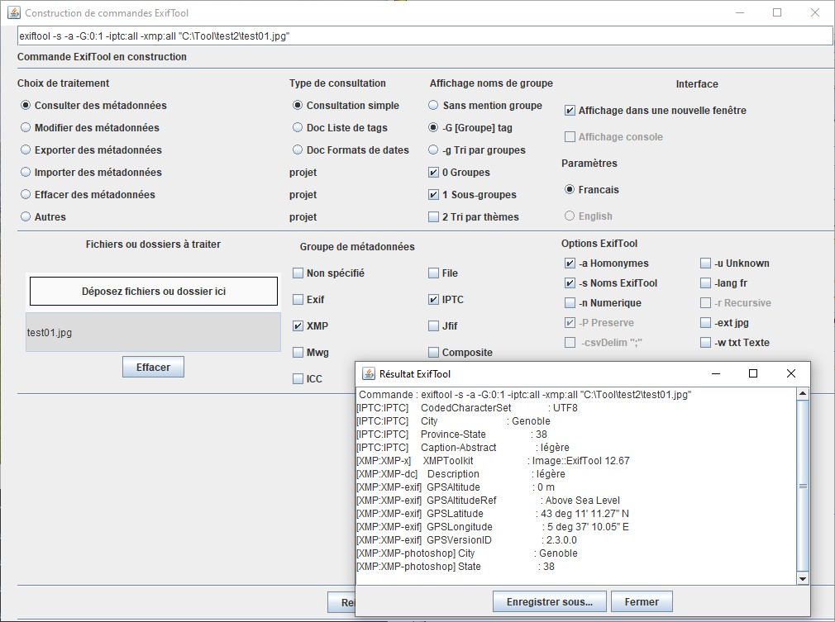
Task: Click the GPSAltitudeRef result line
Action: [x=488, y=501]
